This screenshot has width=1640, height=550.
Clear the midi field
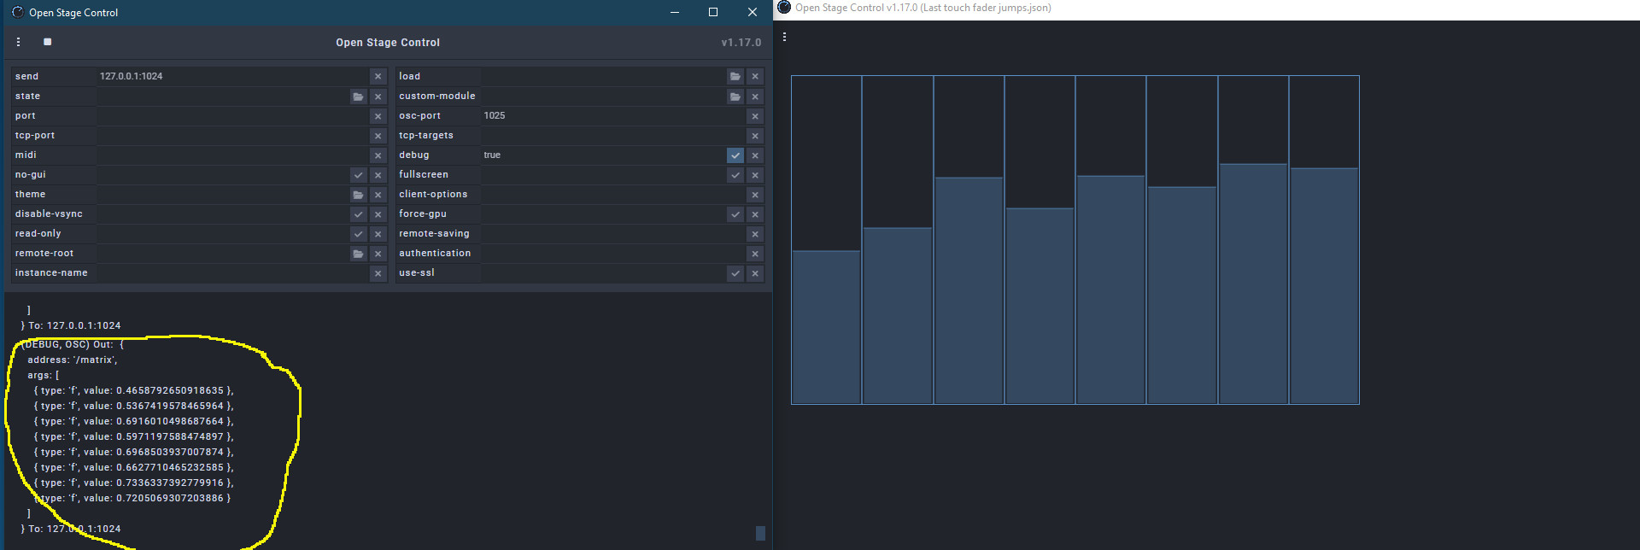(x=378, y=155)
